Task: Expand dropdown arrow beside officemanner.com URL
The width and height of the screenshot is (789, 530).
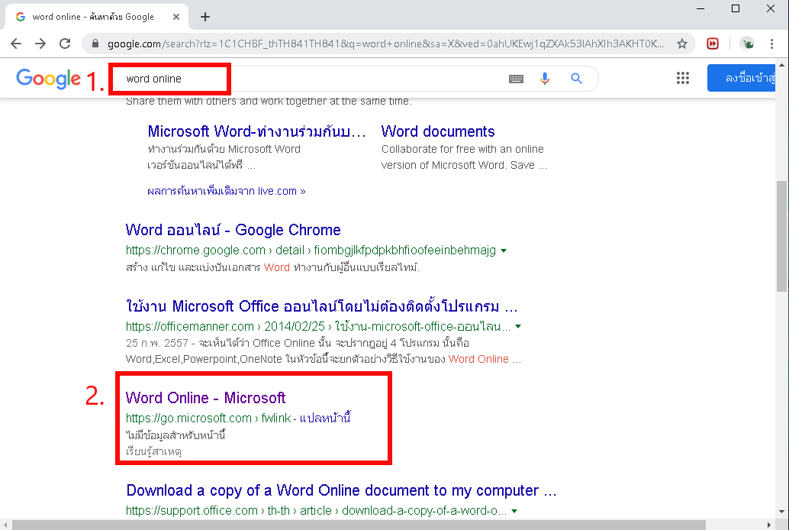Action: (x=518, y=327)
